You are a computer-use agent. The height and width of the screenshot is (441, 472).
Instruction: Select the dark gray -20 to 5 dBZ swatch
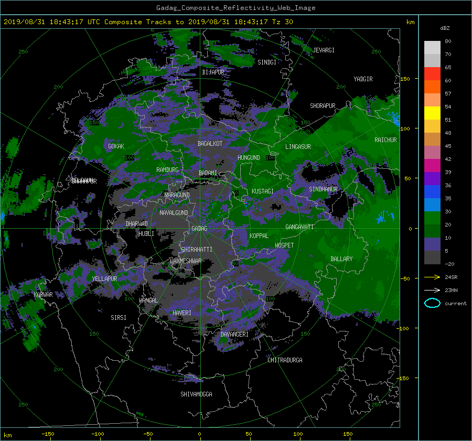tap(432, 257)
